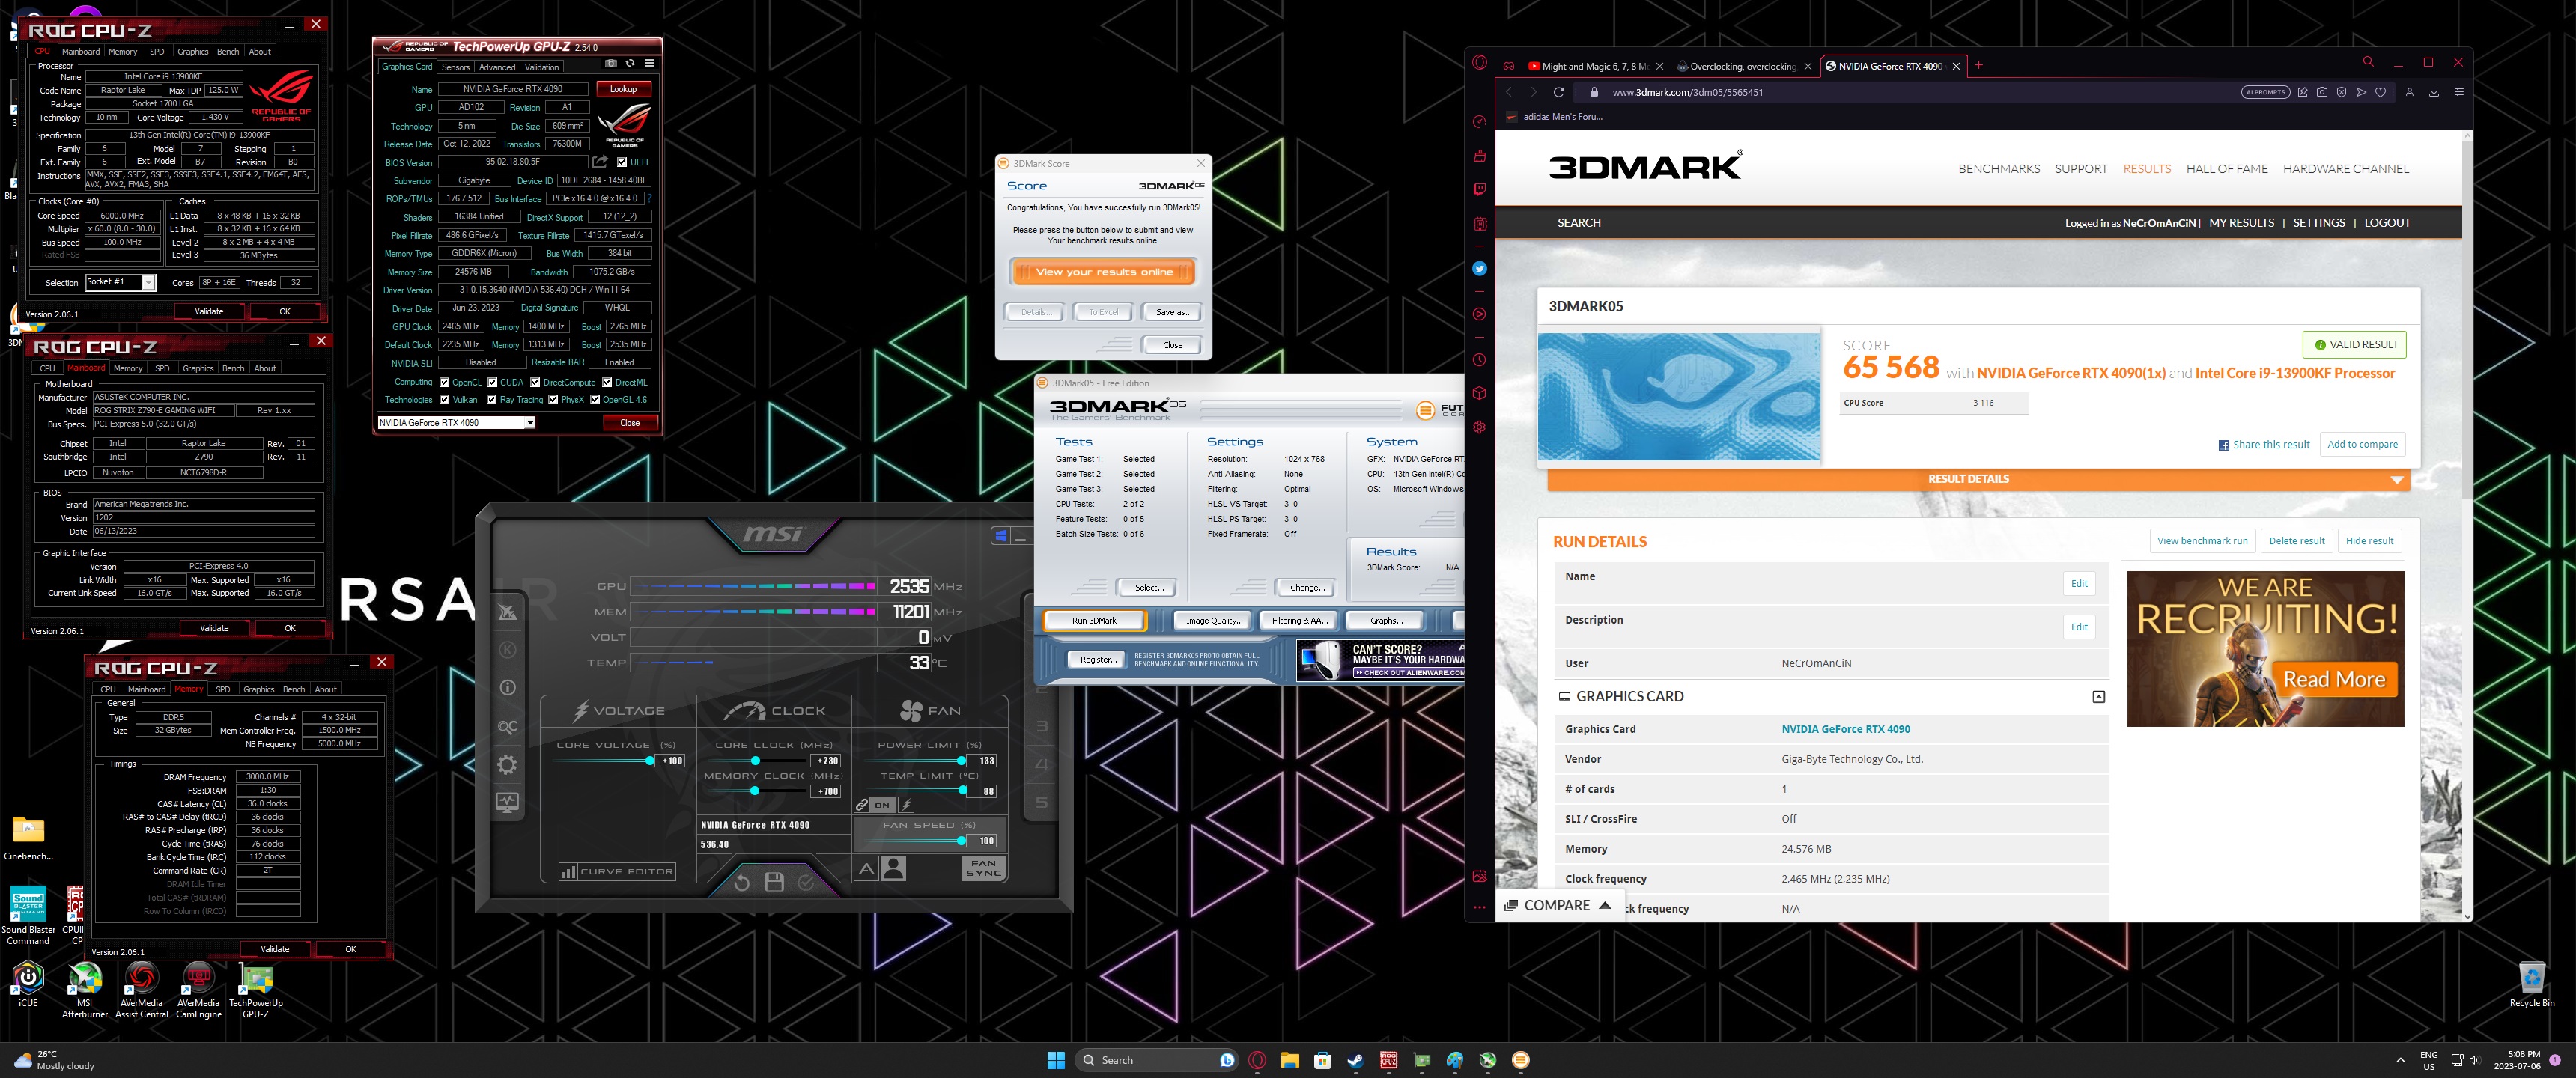Open SPD tab in Memory CPU-Z window

click(x=222, y=689)
